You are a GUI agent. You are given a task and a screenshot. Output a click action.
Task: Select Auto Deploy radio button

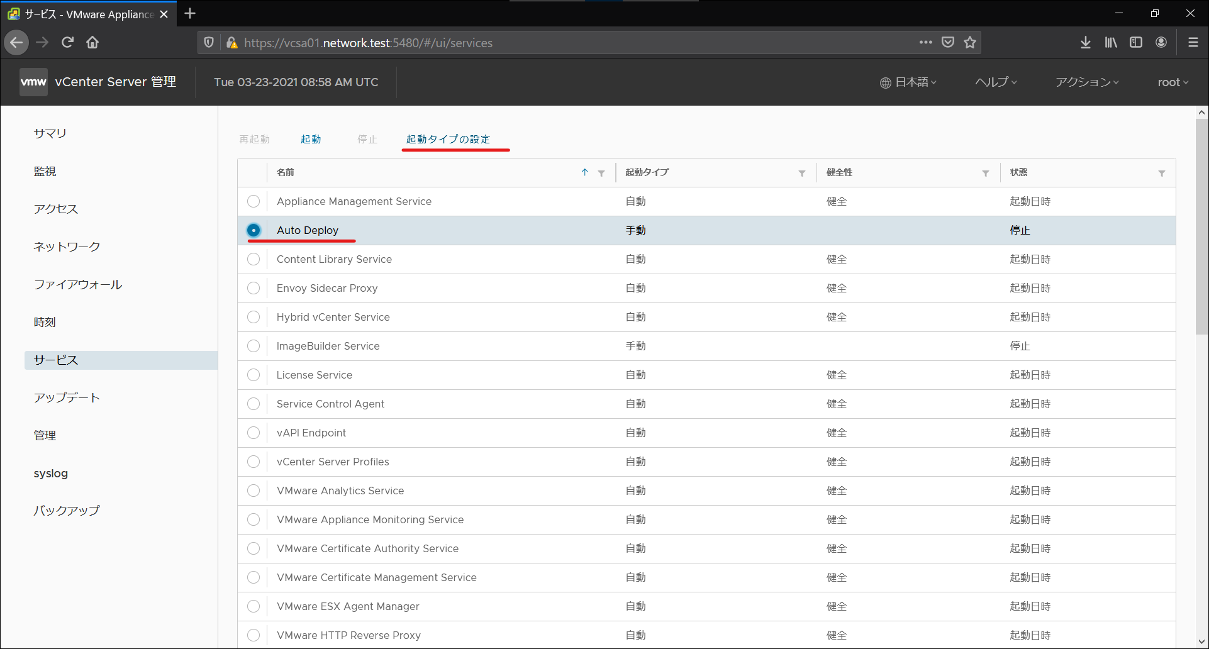pyautogui.click(x=253, y=230)
